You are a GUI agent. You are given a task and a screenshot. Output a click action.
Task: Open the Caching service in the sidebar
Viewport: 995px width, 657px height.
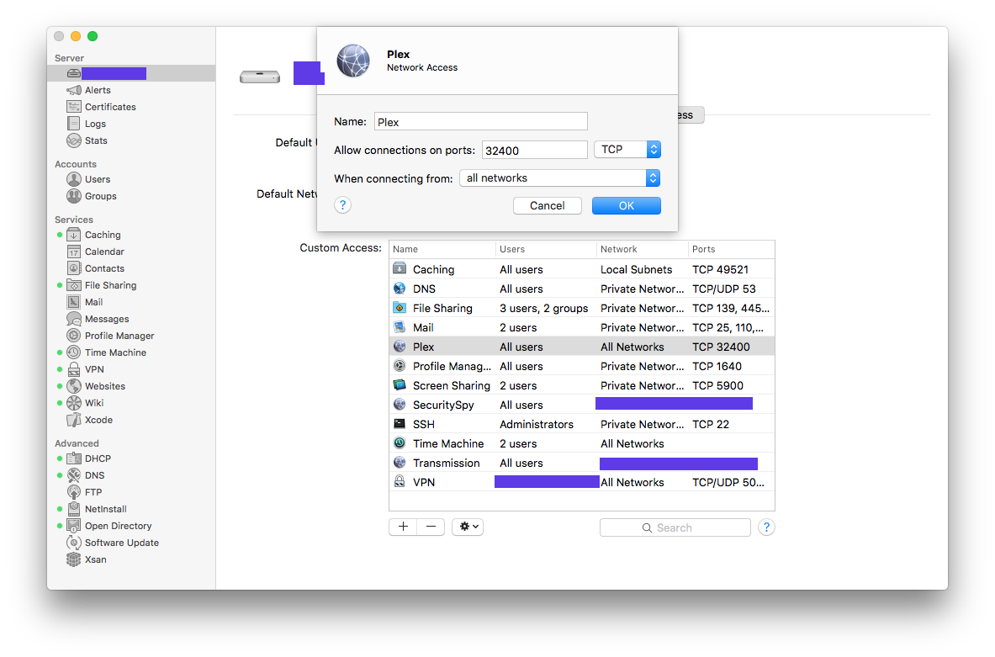(102, 235)
